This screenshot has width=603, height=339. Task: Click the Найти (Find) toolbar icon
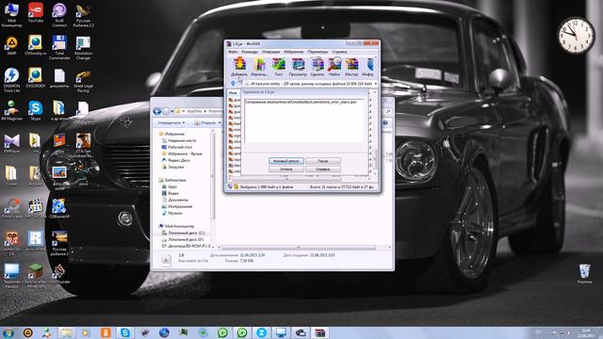pos(334,67)
